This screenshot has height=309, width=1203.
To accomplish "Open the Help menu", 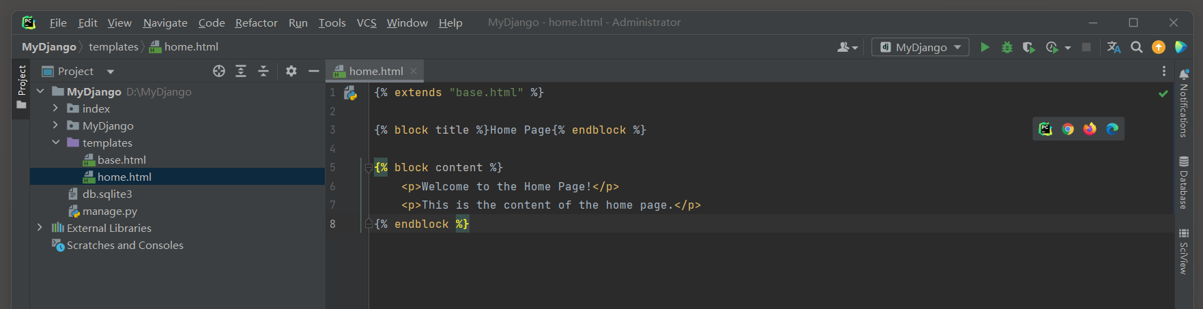I will (x=450, y=23).
